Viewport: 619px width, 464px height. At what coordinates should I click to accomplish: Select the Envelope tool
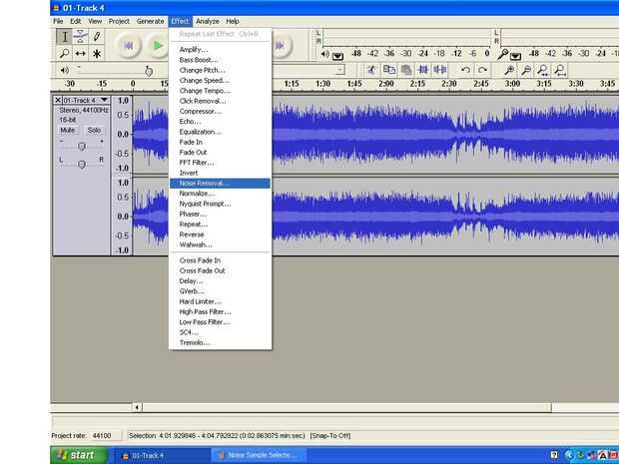coord(81,37)
